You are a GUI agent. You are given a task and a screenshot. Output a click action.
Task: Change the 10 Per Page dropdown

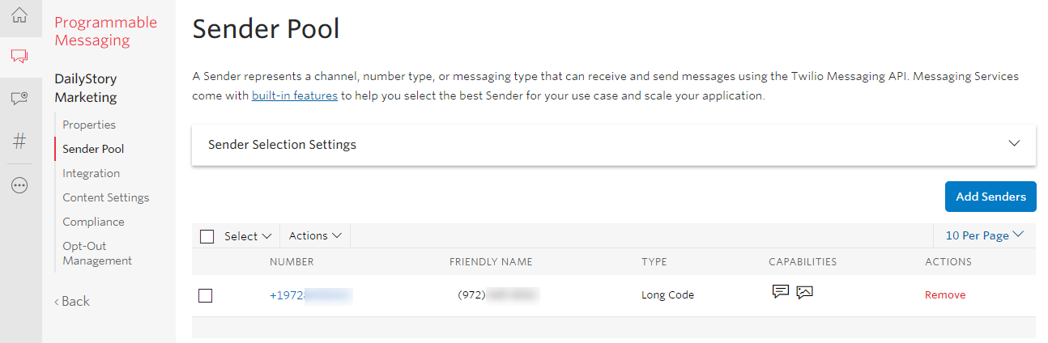click(x=985, y=235)
